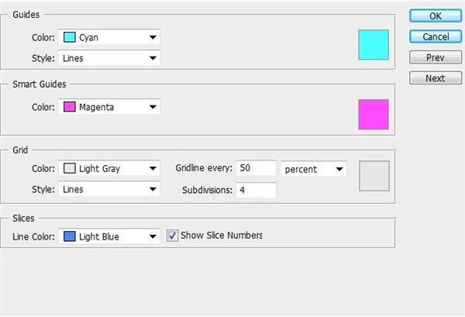
Task: Click the Gridline every input field
Action: [x=257, y=168]
